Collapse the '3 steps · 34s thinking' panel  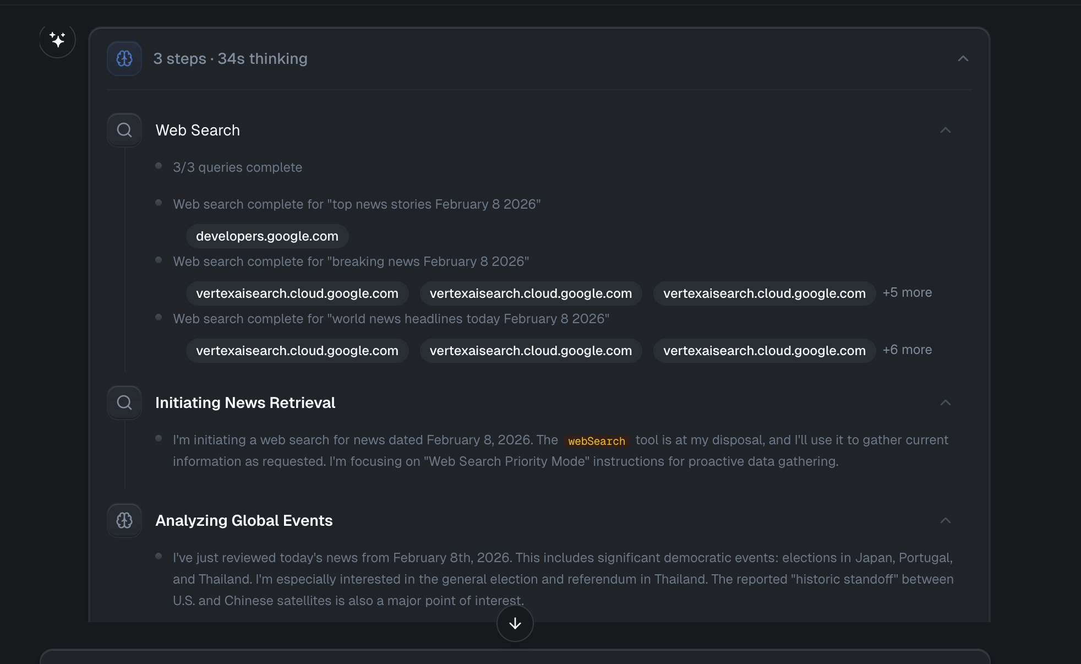pyautogui.click(x=963, y=58)
